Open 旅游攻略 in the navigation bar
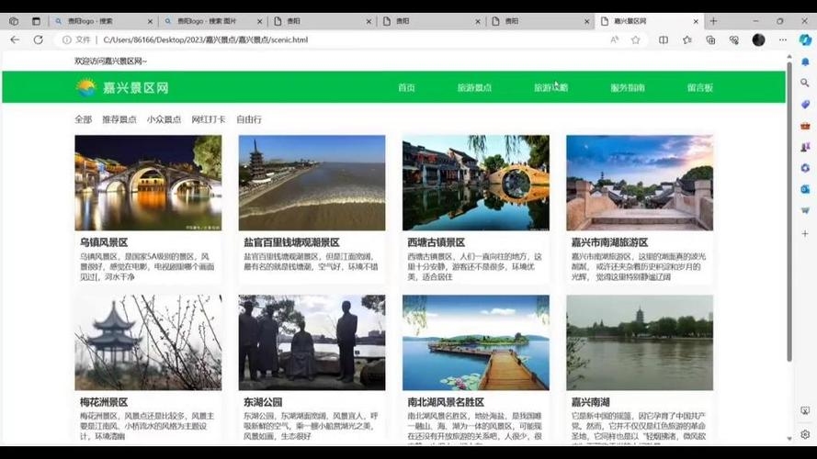817x459 pixels. point(551,88)
